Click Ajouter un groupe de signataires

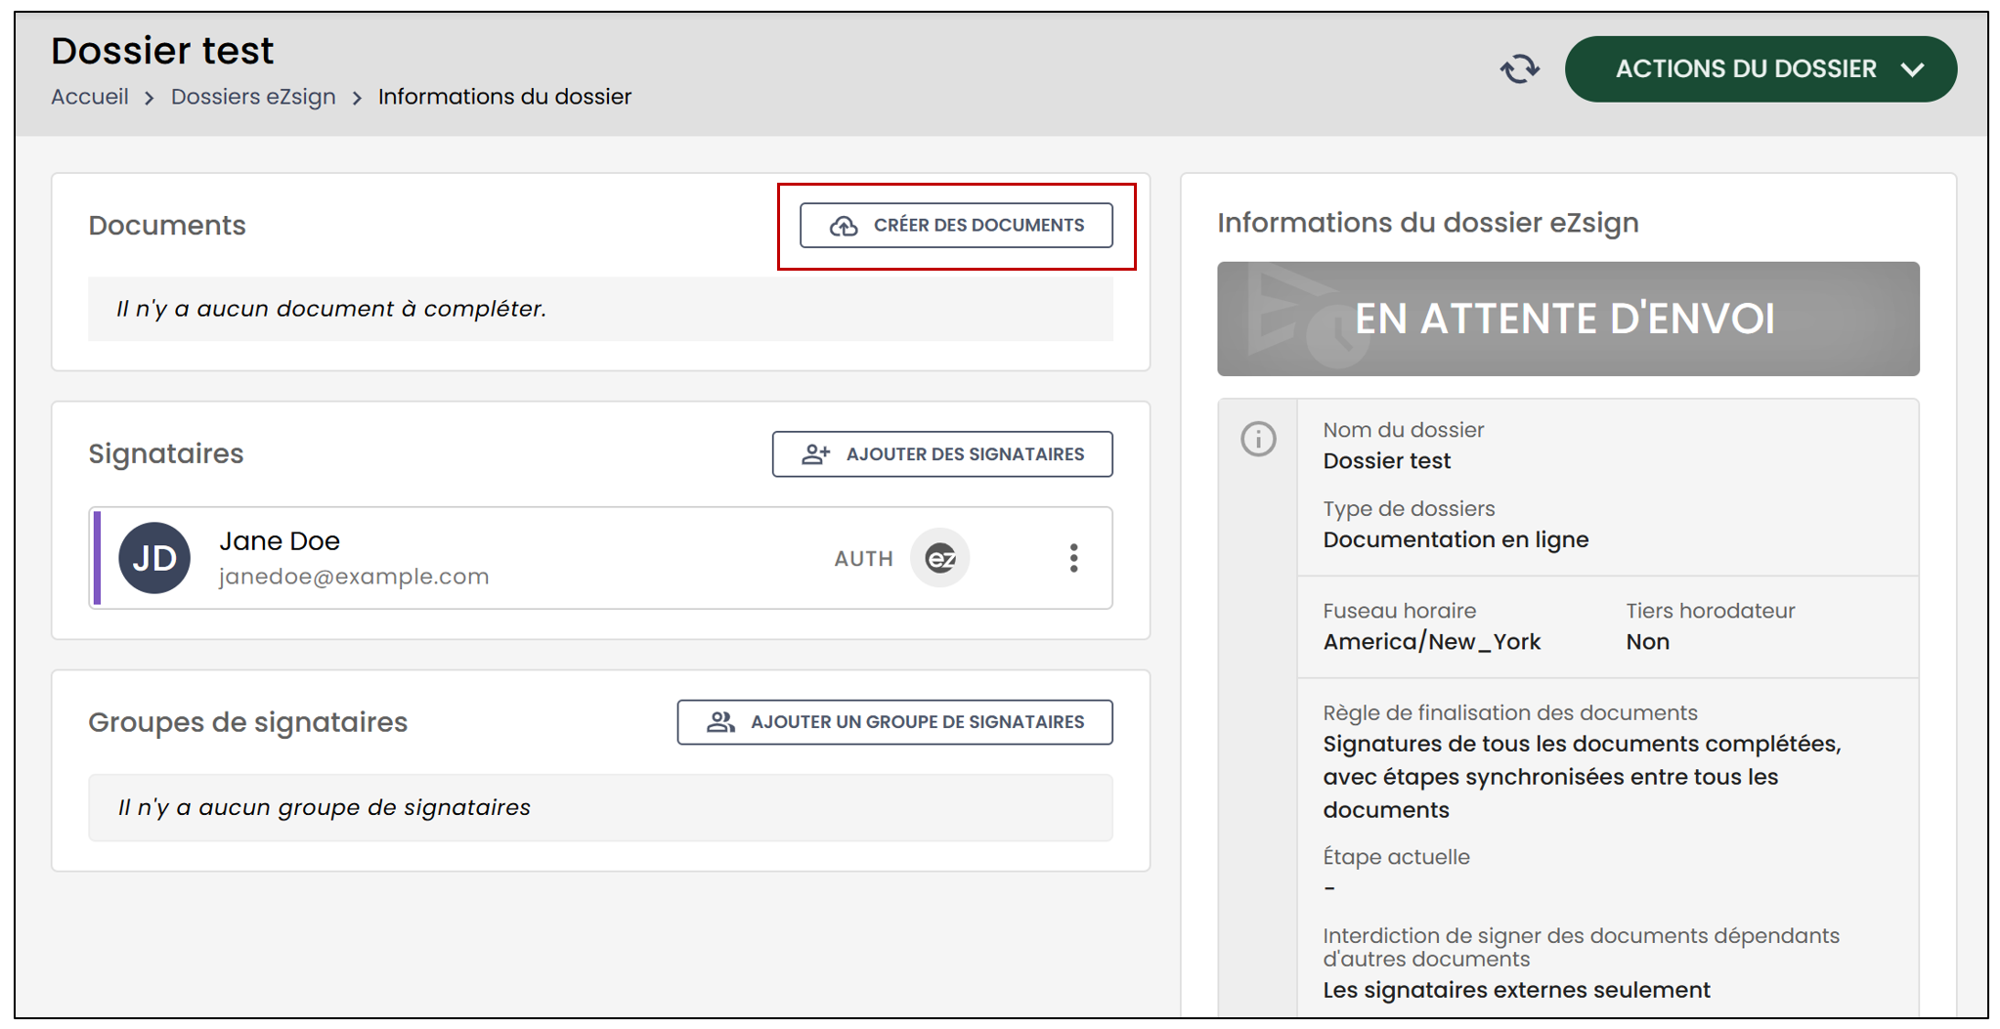894,722
